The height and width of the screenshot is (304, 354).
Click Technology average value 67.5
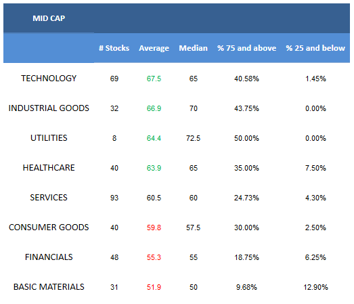154,79
